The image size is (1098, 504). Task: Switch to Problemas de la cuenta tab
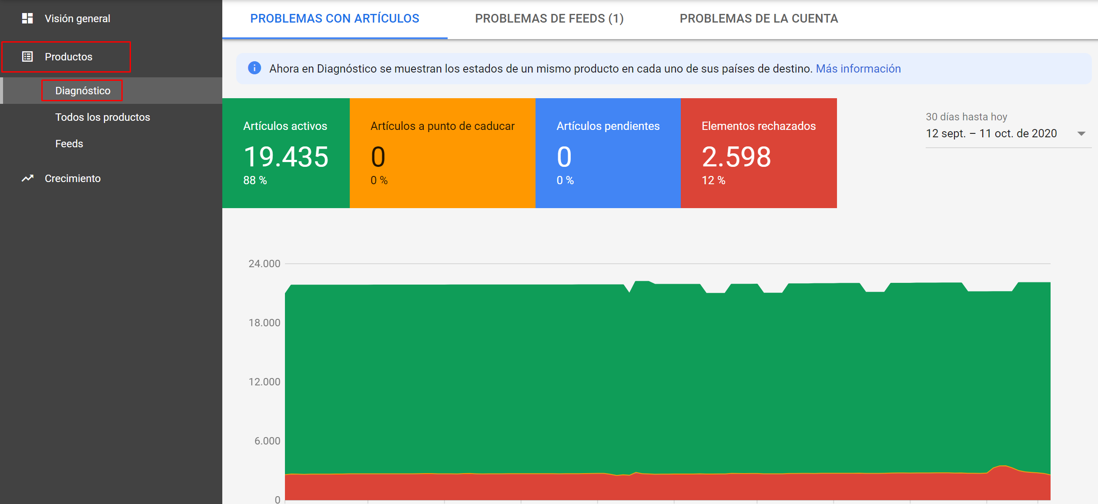pos(759,19)
